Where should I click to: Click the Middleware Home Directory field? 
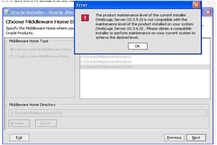click(x=108, y=113)
